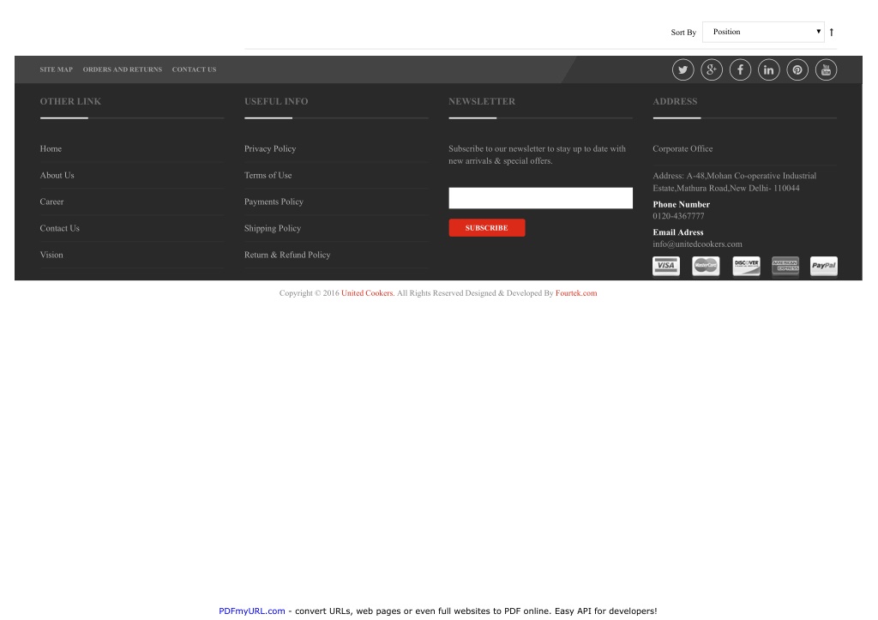878x620 pixels.
Task: View the Terms of Use
Action: tap(268, 175)
